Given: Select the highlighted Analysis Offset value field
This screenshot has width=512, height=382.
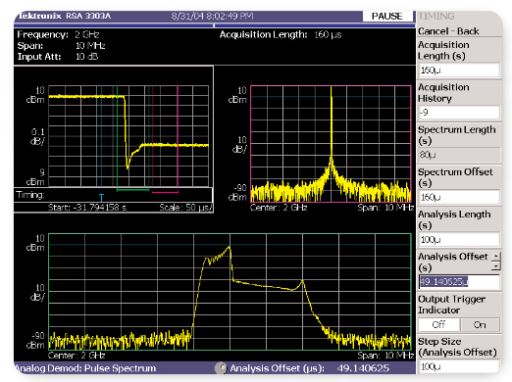Looking at the screenshot, I should point(459,282).
